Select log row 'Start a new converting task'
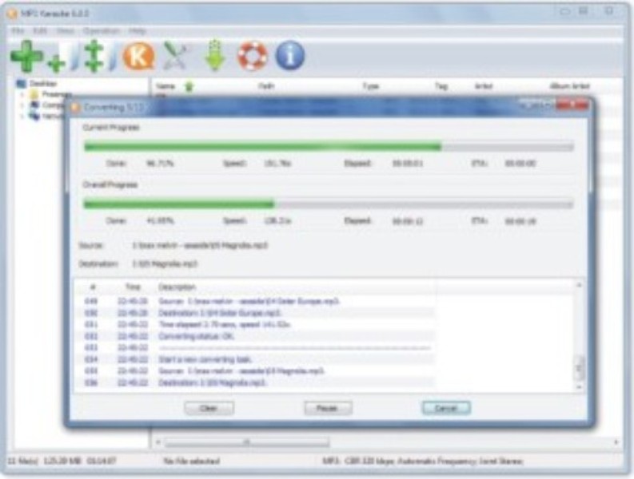The image size is (634, 479). (x=255, y=359)
